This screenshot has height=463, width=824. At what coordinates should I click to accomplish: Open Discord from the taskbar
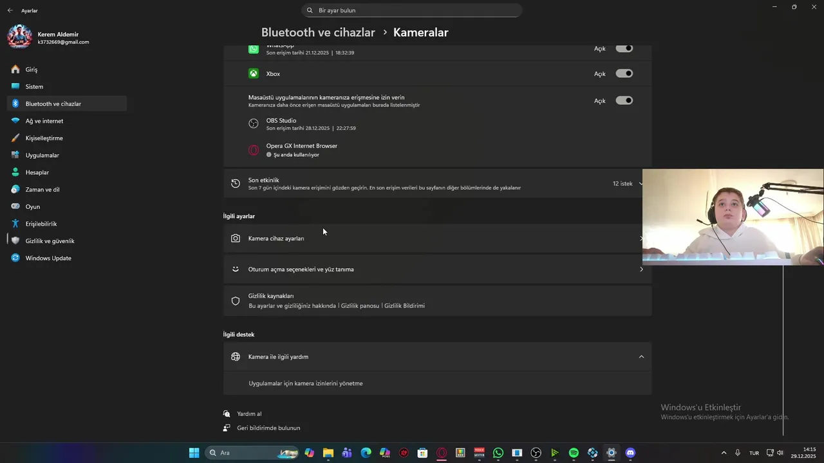coord(630,453)
